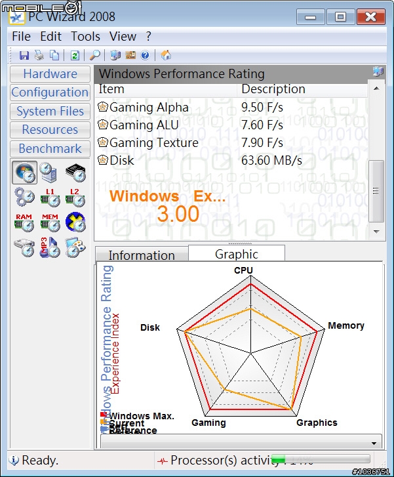Click the Refresh toolbar icon
This screenshot has width=394, height=477.
coord(75,55)
